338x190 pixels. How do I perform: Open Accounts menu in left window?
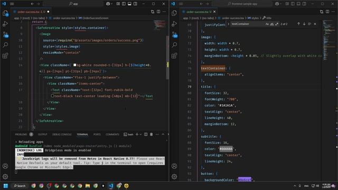[x=5, y=166]
